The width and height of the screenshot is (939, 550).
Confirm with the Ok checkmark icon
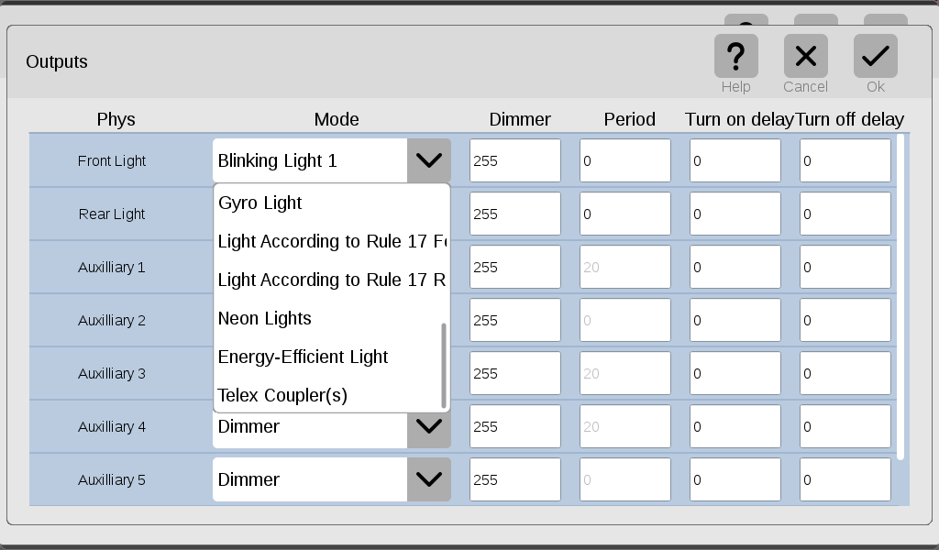[875, 56]
